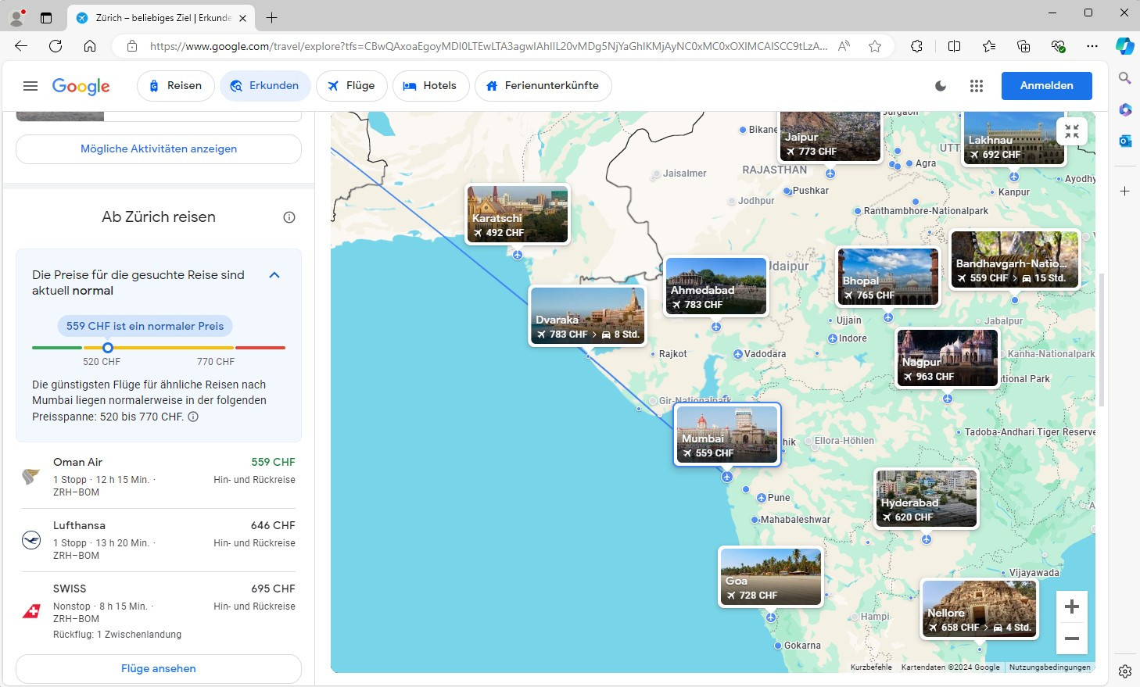Go to the Hotels tab
The image size is (1140, 687).
click(430, 86)
